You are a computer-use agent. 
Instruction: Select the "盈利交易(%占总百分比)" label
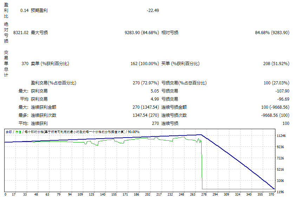[53, 83]
